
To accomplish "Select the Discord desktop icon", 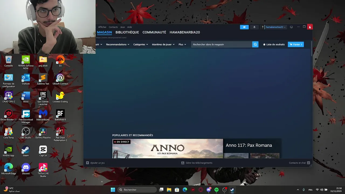I will [x=26, y=169].
